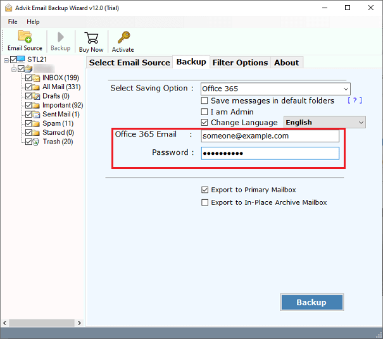Uncheck the Starred (0) checkbox
The image size is (383, 339).
tap(28, 133)
